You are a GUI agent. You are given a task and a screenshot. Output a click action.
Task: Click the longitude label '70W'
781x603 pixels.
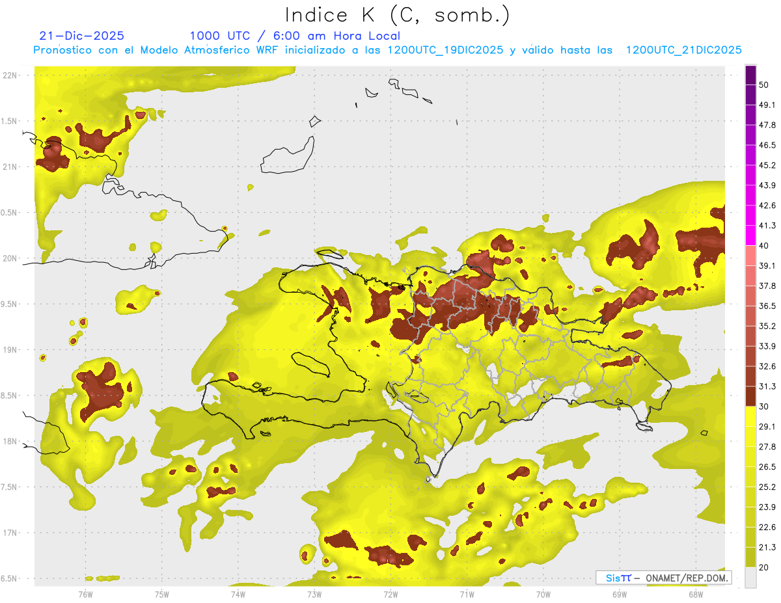pos(543,594)
